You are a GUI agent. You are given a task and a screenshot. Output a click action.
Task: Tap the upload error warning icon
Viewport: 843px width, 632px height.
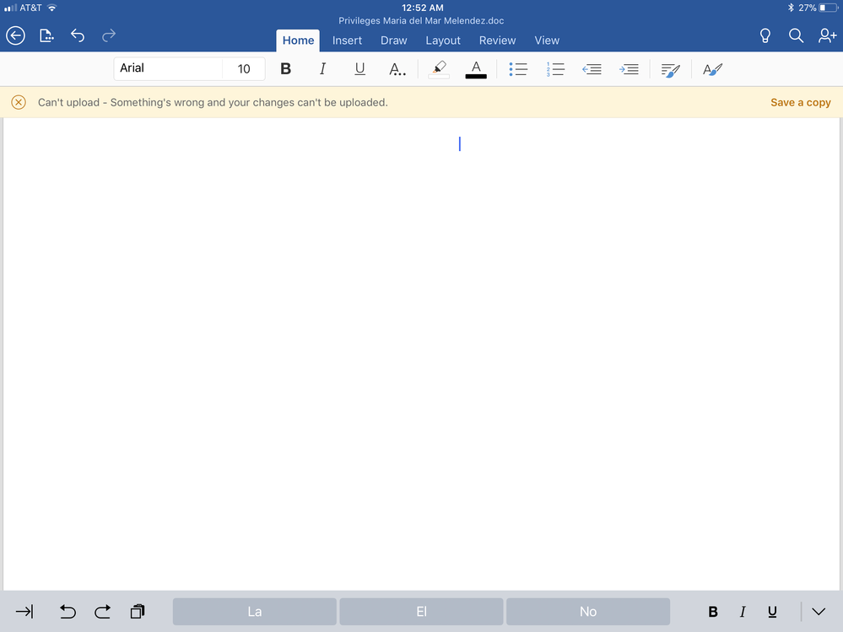tap(19, 102)
